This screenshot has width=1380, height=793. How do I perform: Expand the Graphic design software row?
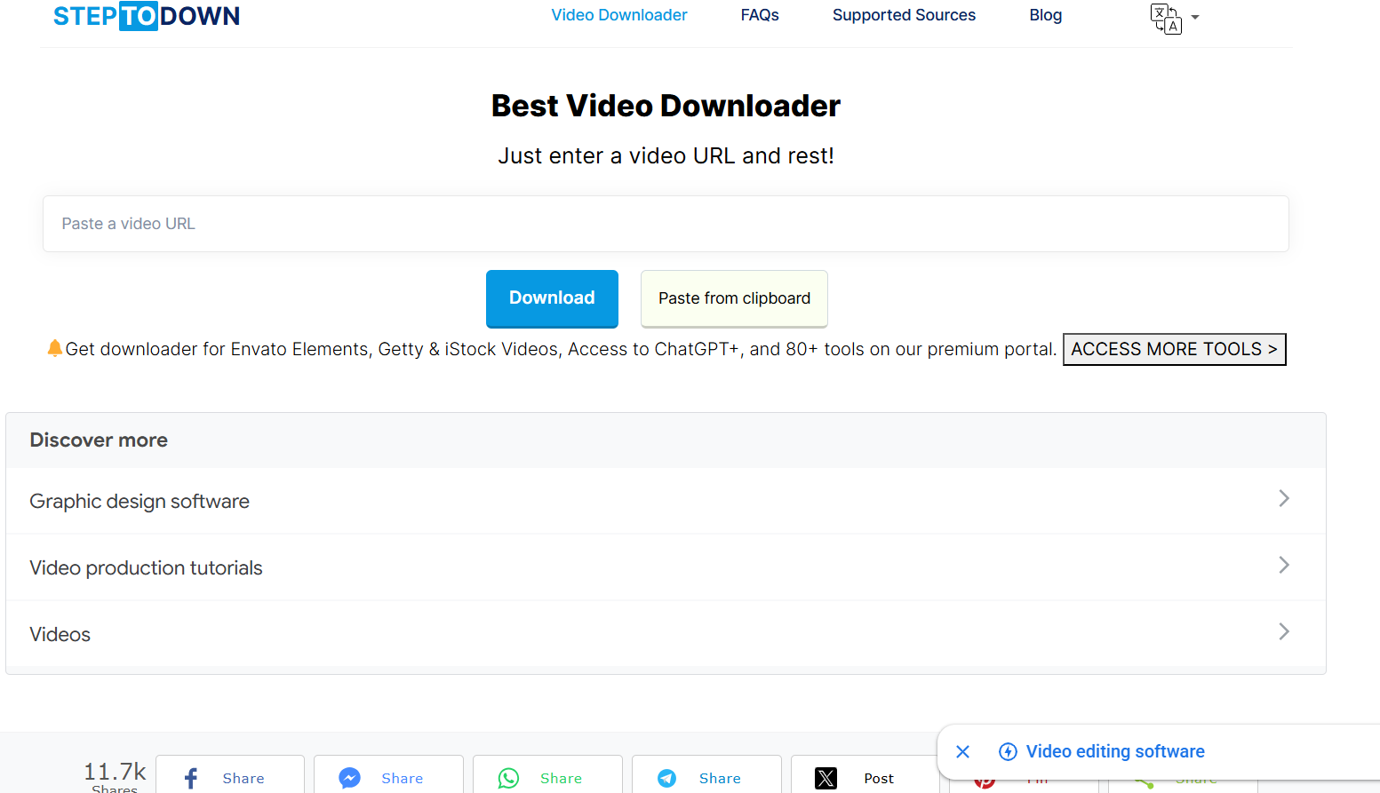tap(1283, 498)
